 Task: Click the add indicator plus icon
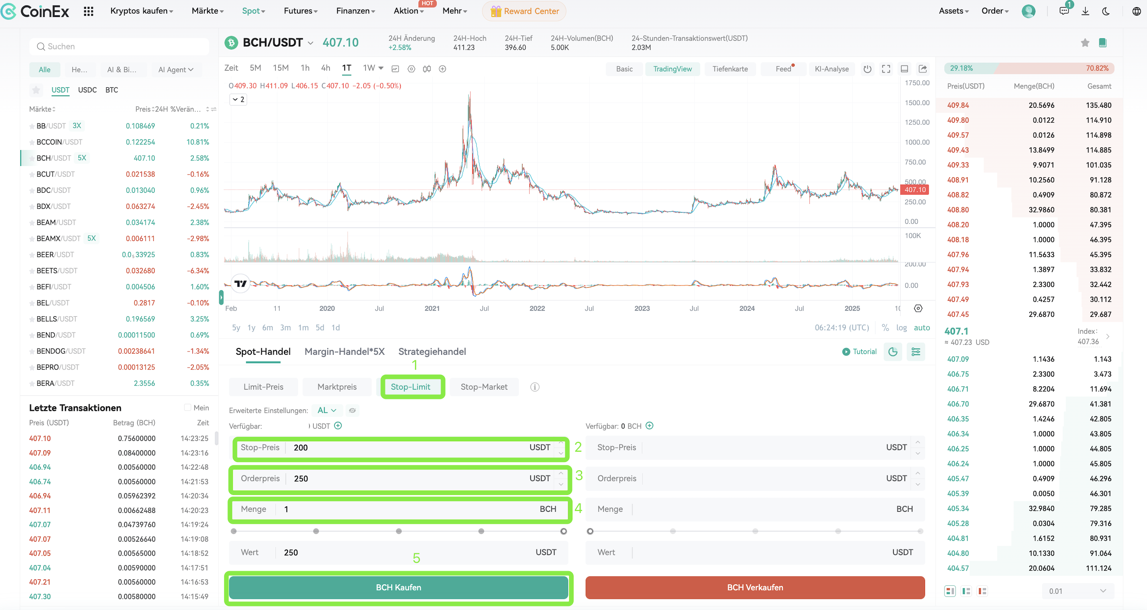442,68
